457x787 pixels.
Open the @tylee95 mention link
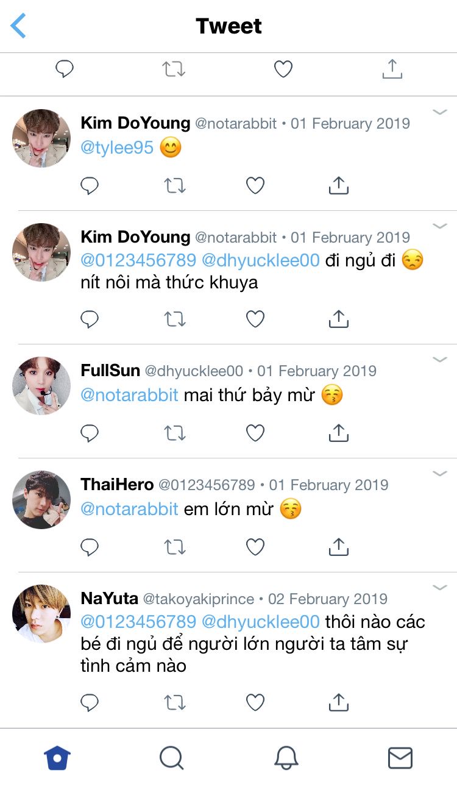[117, 148]
